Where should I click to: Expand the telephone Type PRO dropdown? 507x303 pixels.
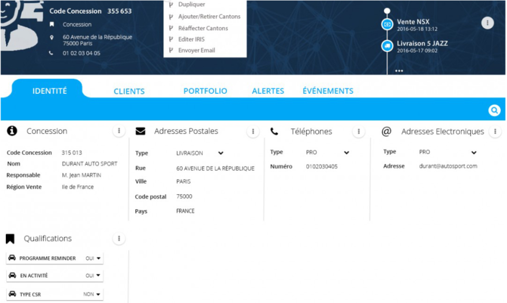[x=346, y=153]
